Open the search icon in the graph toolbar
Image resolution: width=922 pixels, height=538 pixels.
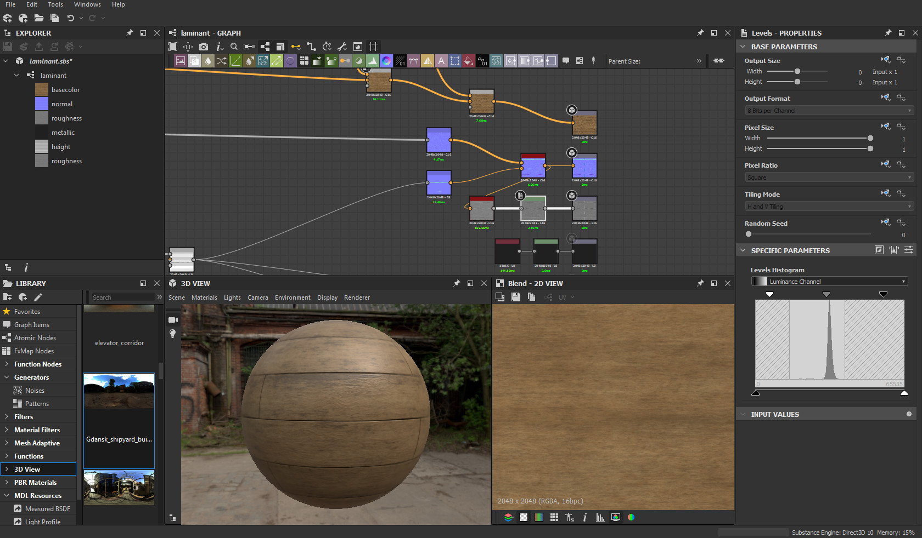(234, 47)
